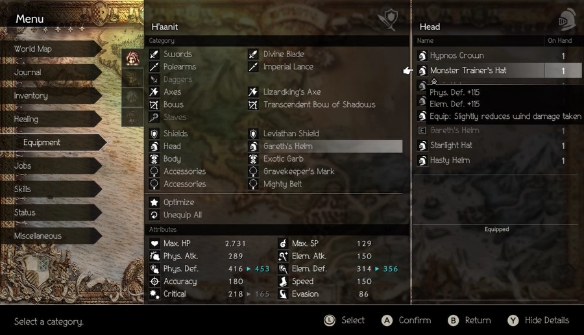Click the Optimize star icon
This screenshot has height=335, width=584.
point(154,203)
